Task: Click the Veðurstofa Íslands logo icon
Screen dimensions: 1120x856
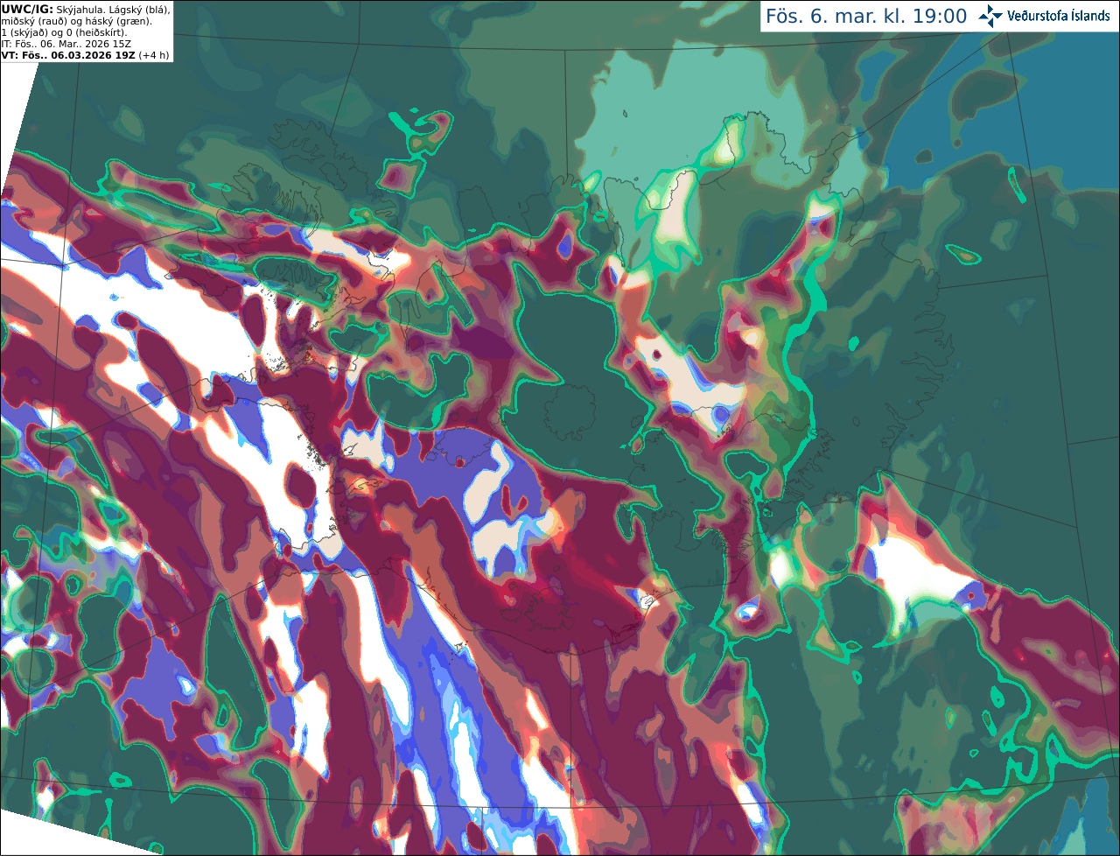Action: 990,16
